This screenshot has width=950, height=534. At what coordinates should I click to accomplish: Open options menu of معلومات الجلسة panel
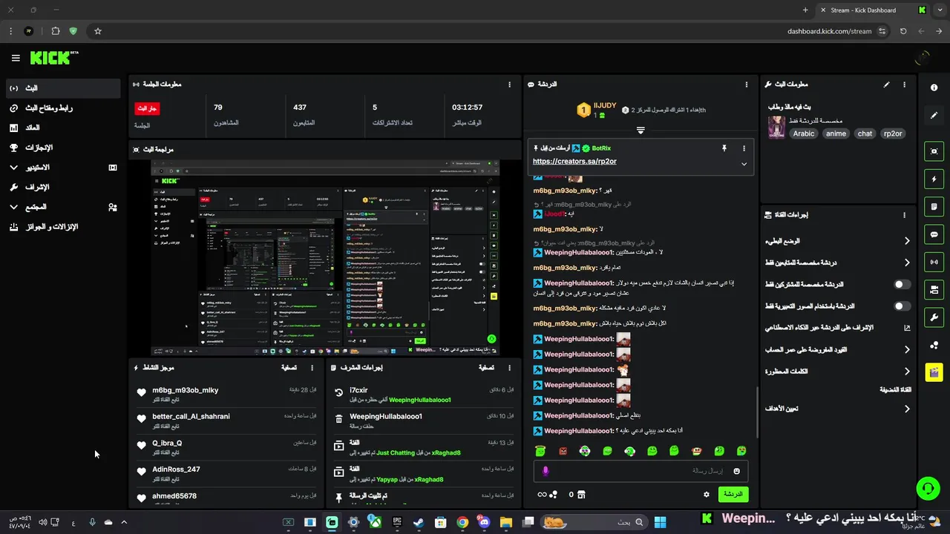509,85
